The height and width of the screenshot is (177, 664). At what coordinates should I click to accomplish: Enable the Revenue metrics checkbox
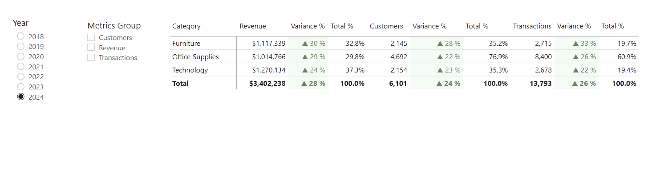click(x=91, y=47)
